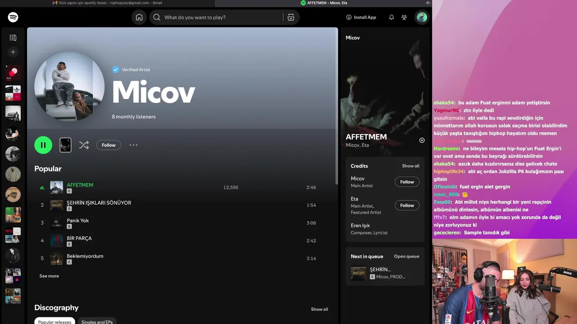Open first sidebar playlist with red cover
Image resolution: width=577 pixels, height=324 pixels.
[13, 73]
